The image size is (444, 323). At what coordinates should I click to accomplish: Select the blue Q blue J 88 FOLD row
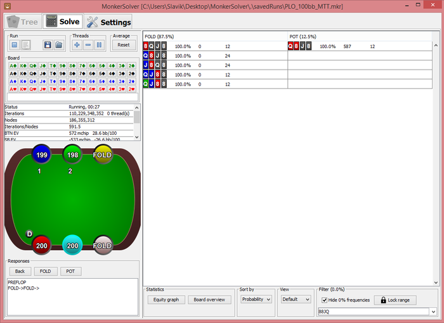(215, 75)
